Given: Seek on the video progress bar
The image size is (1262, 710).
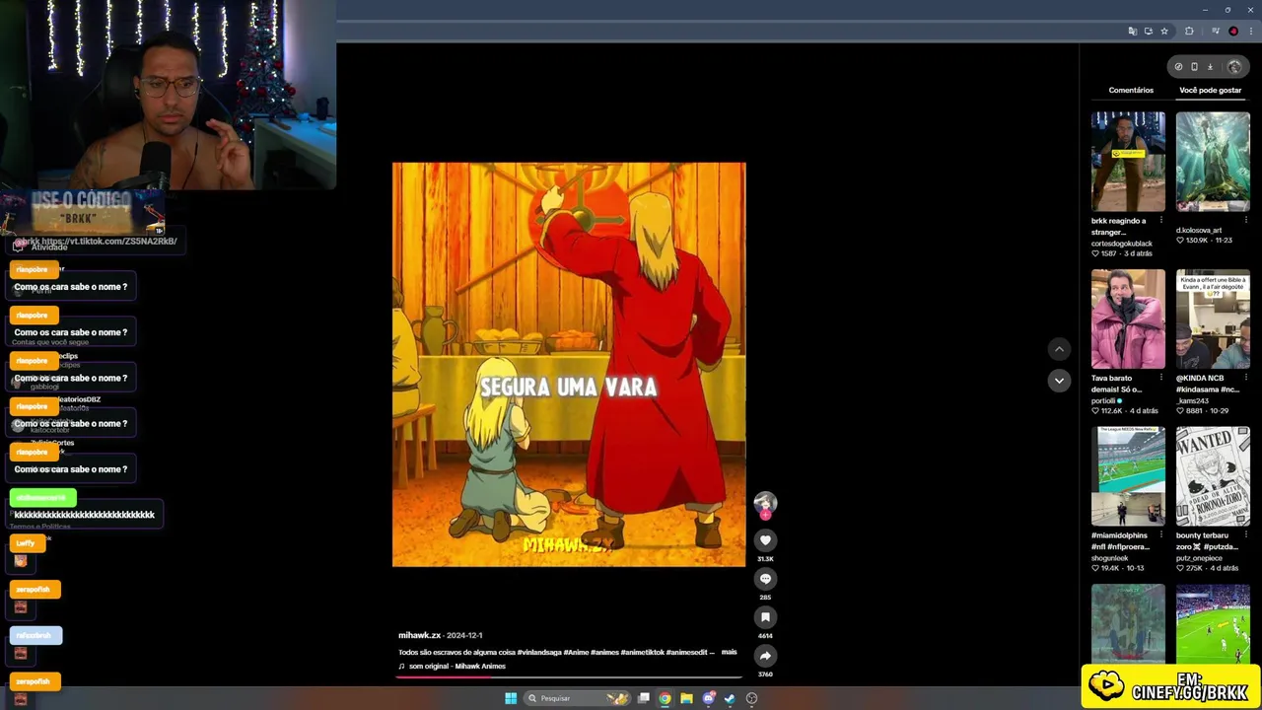Looking at the screenshot, I should pyautogui.click(x=569, y=677).
